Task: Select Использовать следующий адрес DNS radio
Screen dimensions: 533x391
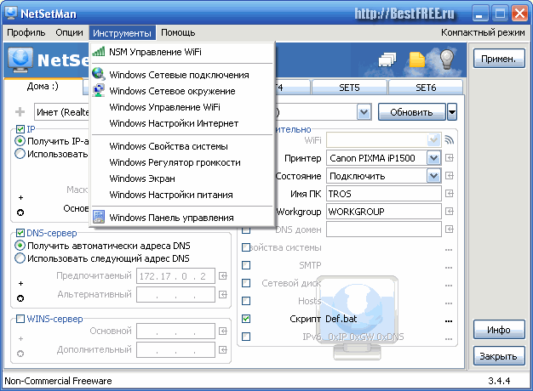Action: tap(20, 258)
